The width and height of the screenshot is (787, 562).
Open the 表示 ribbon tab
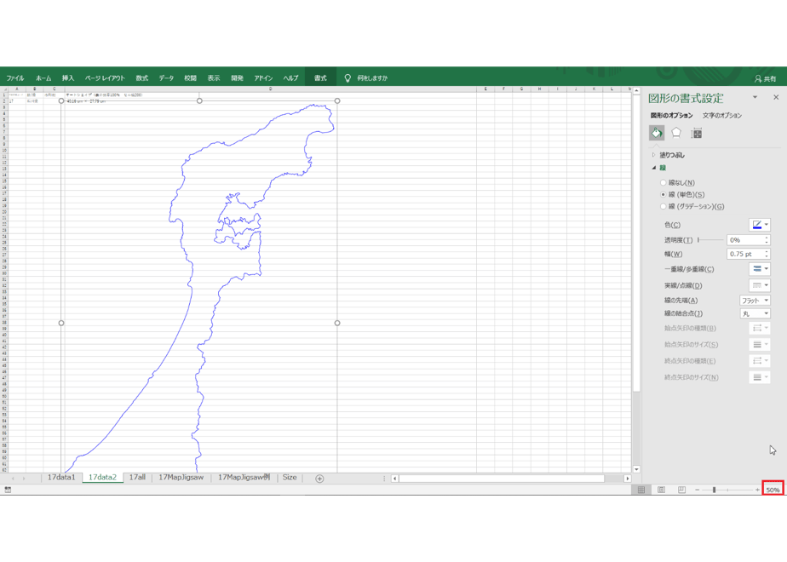point(214,78)
